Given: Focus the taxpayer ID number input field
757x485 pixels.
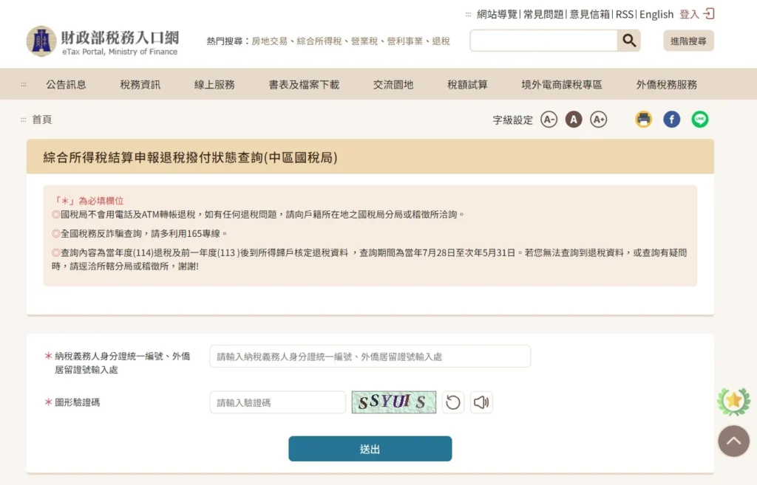Looking at the screenshot, I should coord(370,357).
